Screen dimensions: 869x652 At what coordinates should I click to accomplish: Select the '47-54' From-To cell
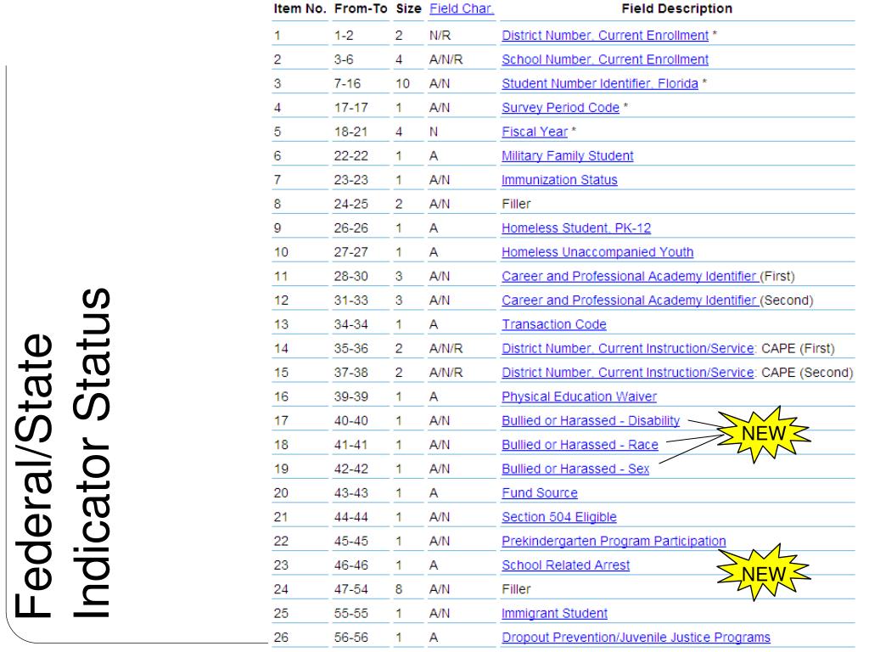[x=350, y=589]
